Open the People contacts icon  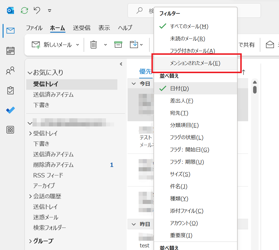[10, 71]
